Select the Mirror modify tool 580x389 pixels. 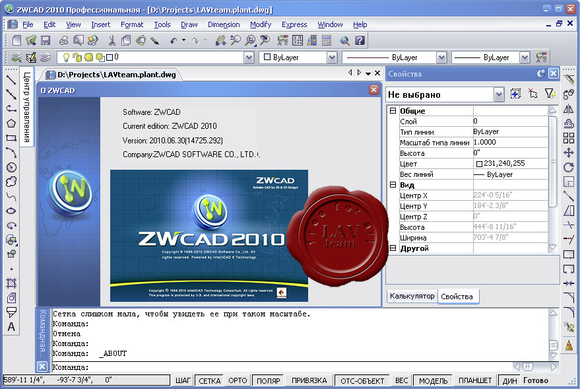click(x=569, y=109)
